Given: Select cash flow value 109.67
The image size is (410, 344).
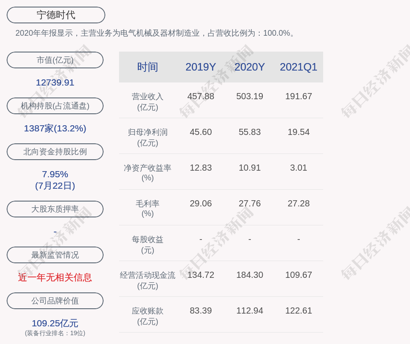Looking at the screenshot, I should point(298,275).
